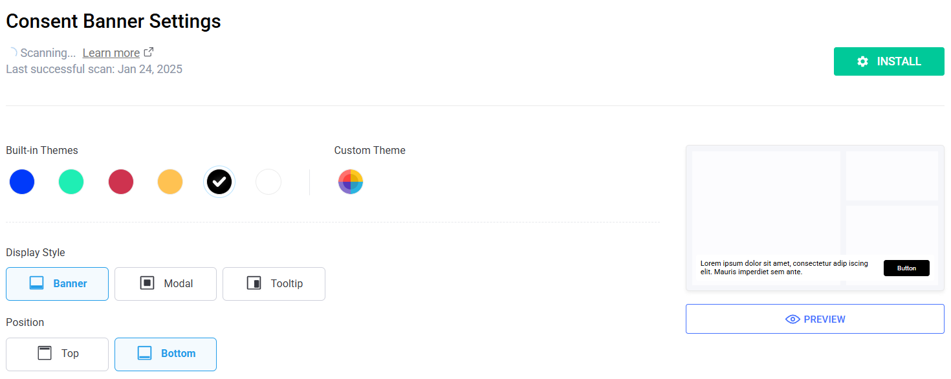Click the Bottom position layout icon
Screen dimensions: 951x379
click(144, 353)
